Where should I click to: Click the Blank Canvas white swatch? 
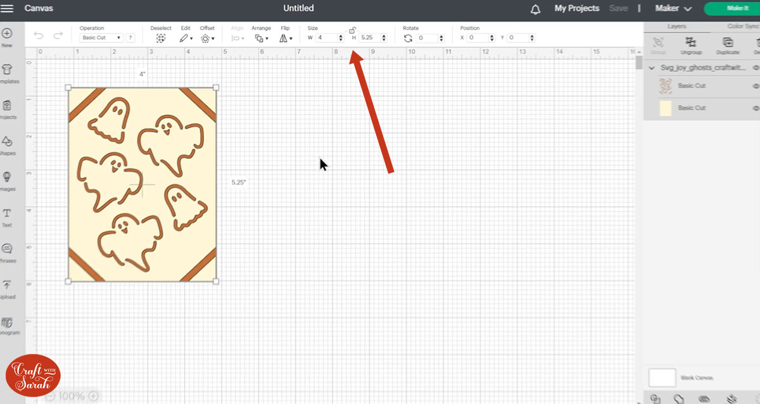662,377
